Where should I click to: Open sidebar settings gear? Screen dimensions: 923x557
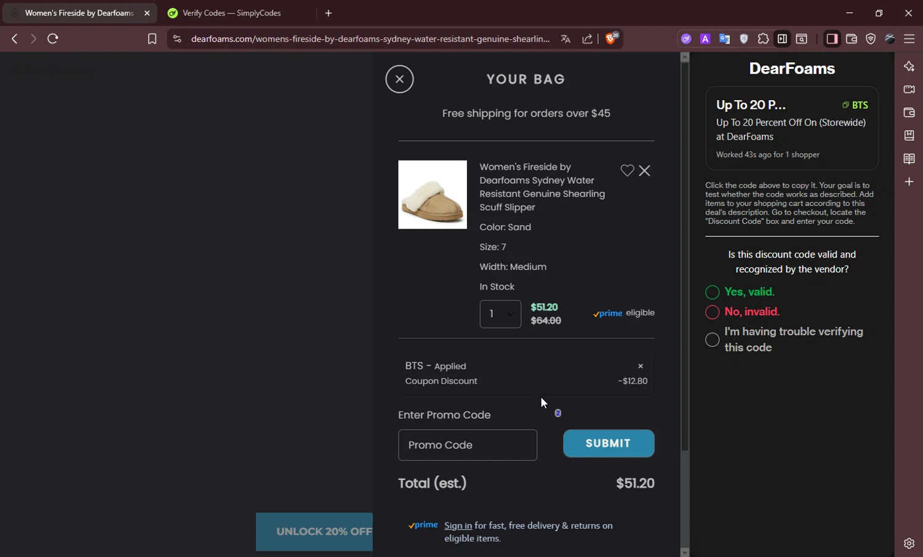[x=909, y=543]
